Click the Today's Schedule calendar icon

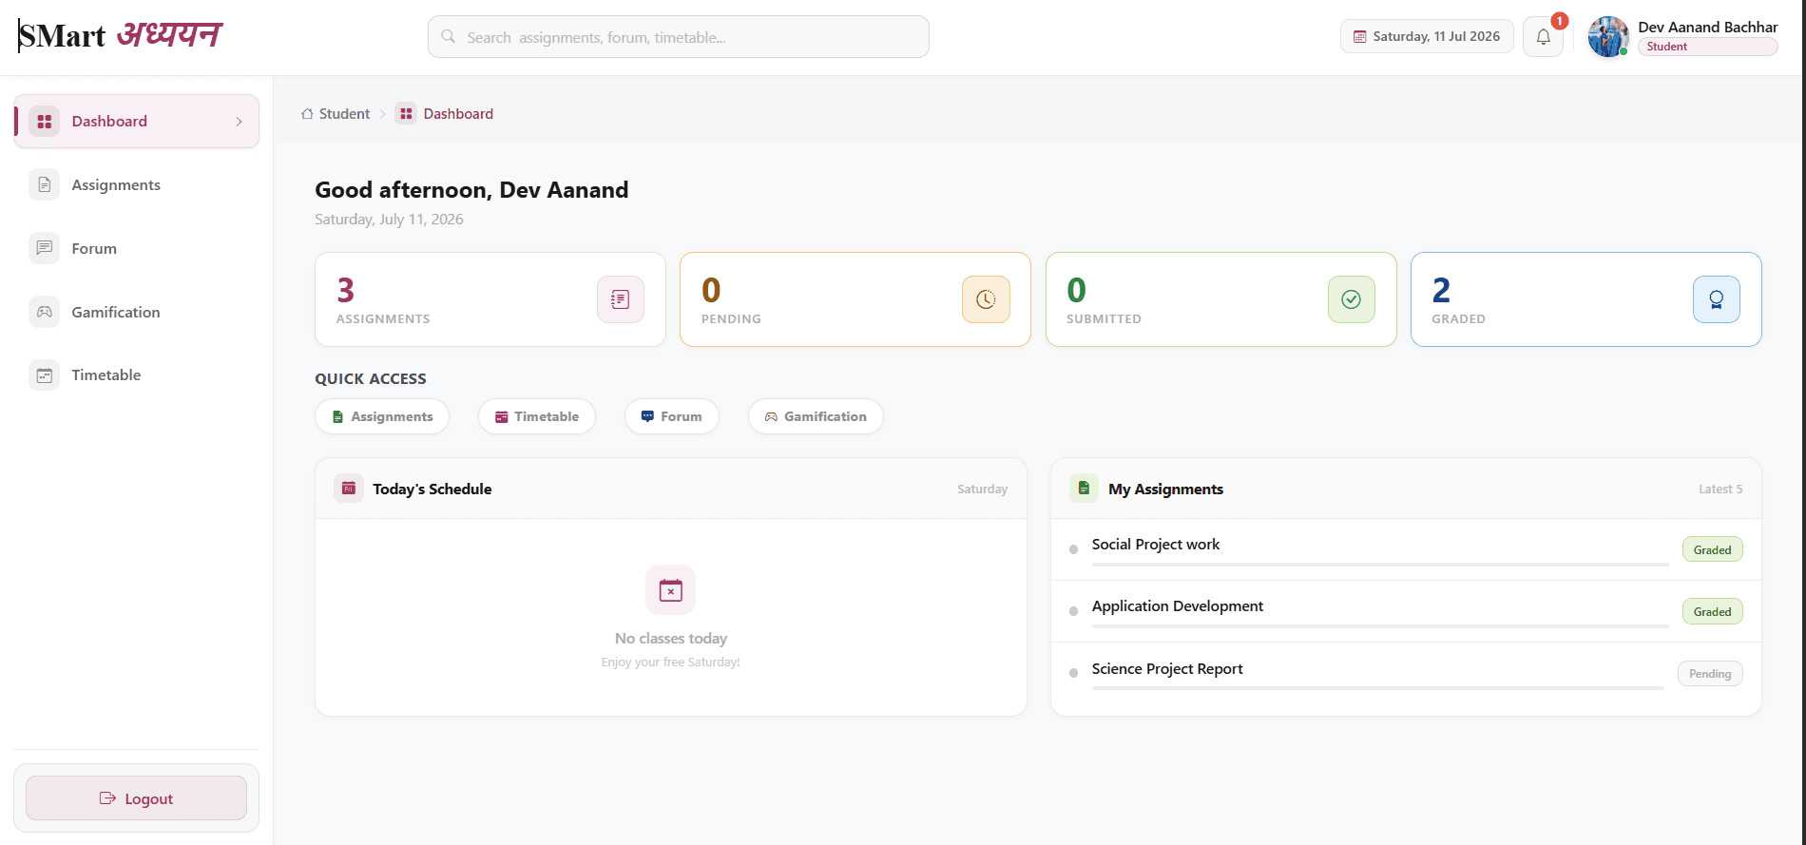pyautogui.click(x=349, y=489)
